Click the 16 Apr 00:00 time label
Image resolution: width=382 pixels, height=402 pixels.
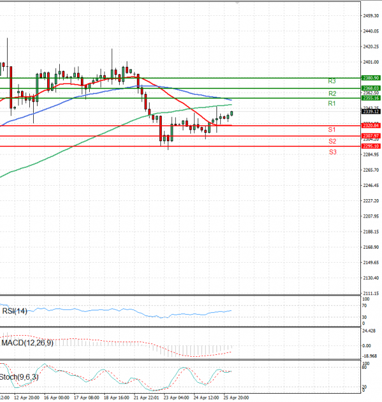click(x=57, y=398)
